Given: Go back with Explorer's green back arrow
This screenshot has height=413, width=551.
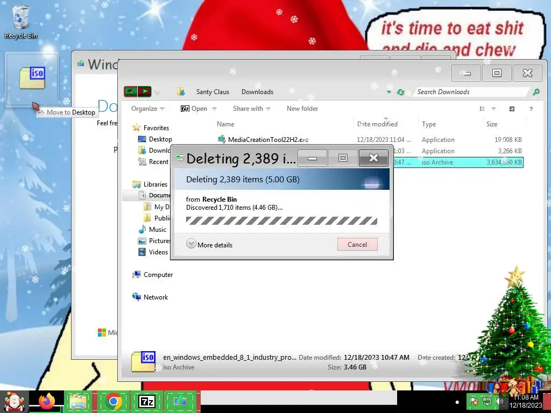Looking at the screenshot, I should (x=130, y=91).
